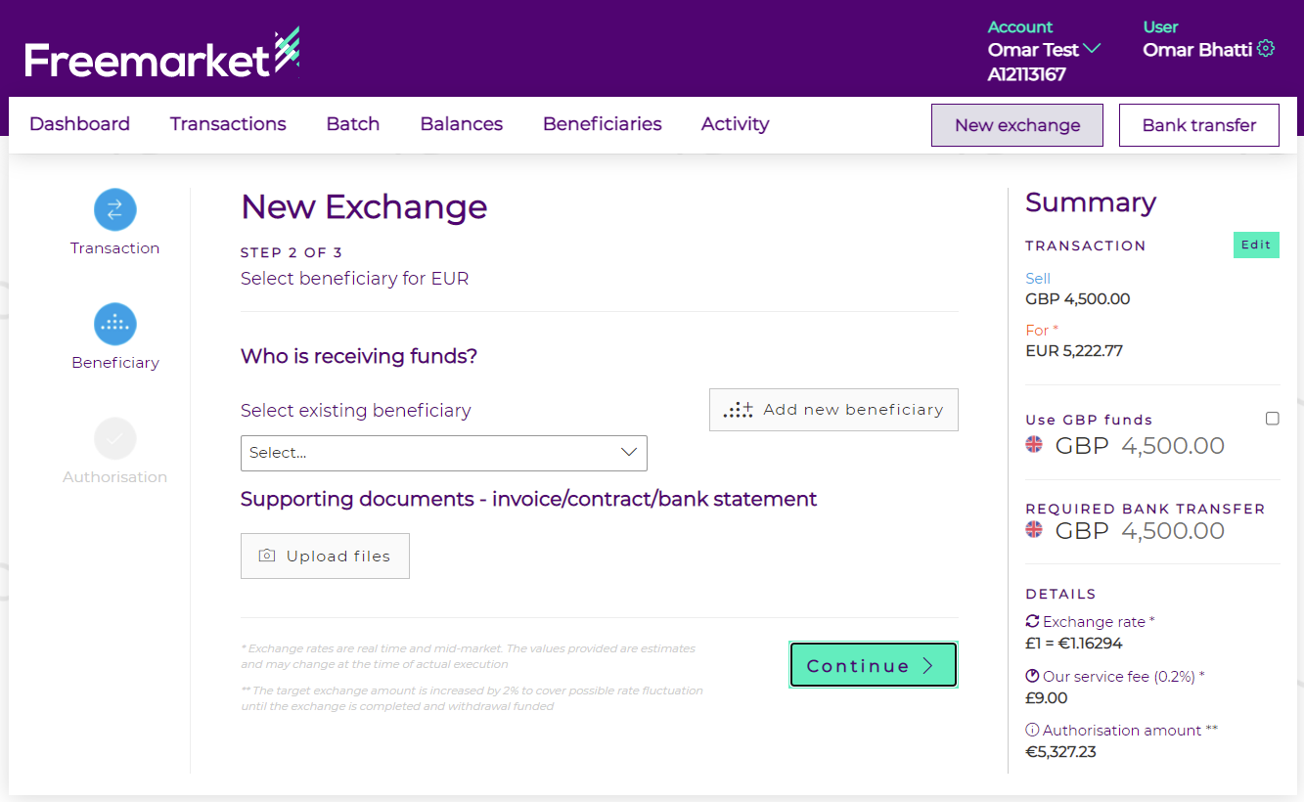Edit the transaction summary

pyautogui.click(x=1255, y=245)
